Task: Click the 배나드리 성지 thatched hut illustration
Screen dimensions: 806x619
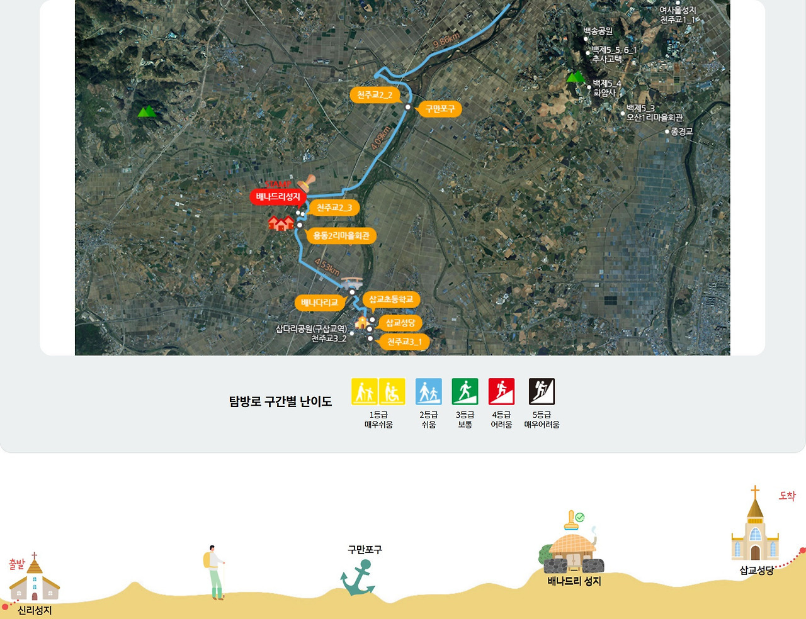Action: point(573,550)
